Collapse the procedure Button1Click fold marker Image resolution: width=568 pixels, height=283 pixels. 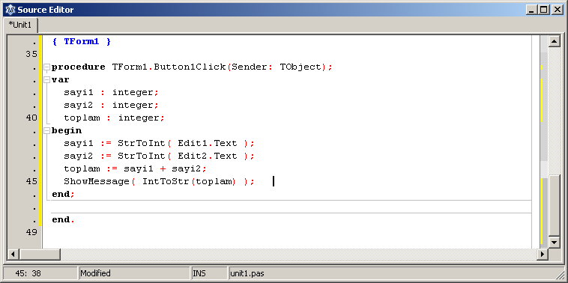[x=46, y=67]
